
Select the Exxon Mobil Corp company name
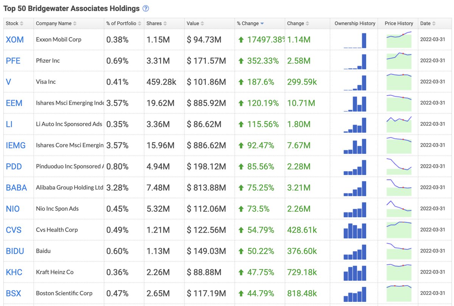pyautogui.click(x=59, y=39)
